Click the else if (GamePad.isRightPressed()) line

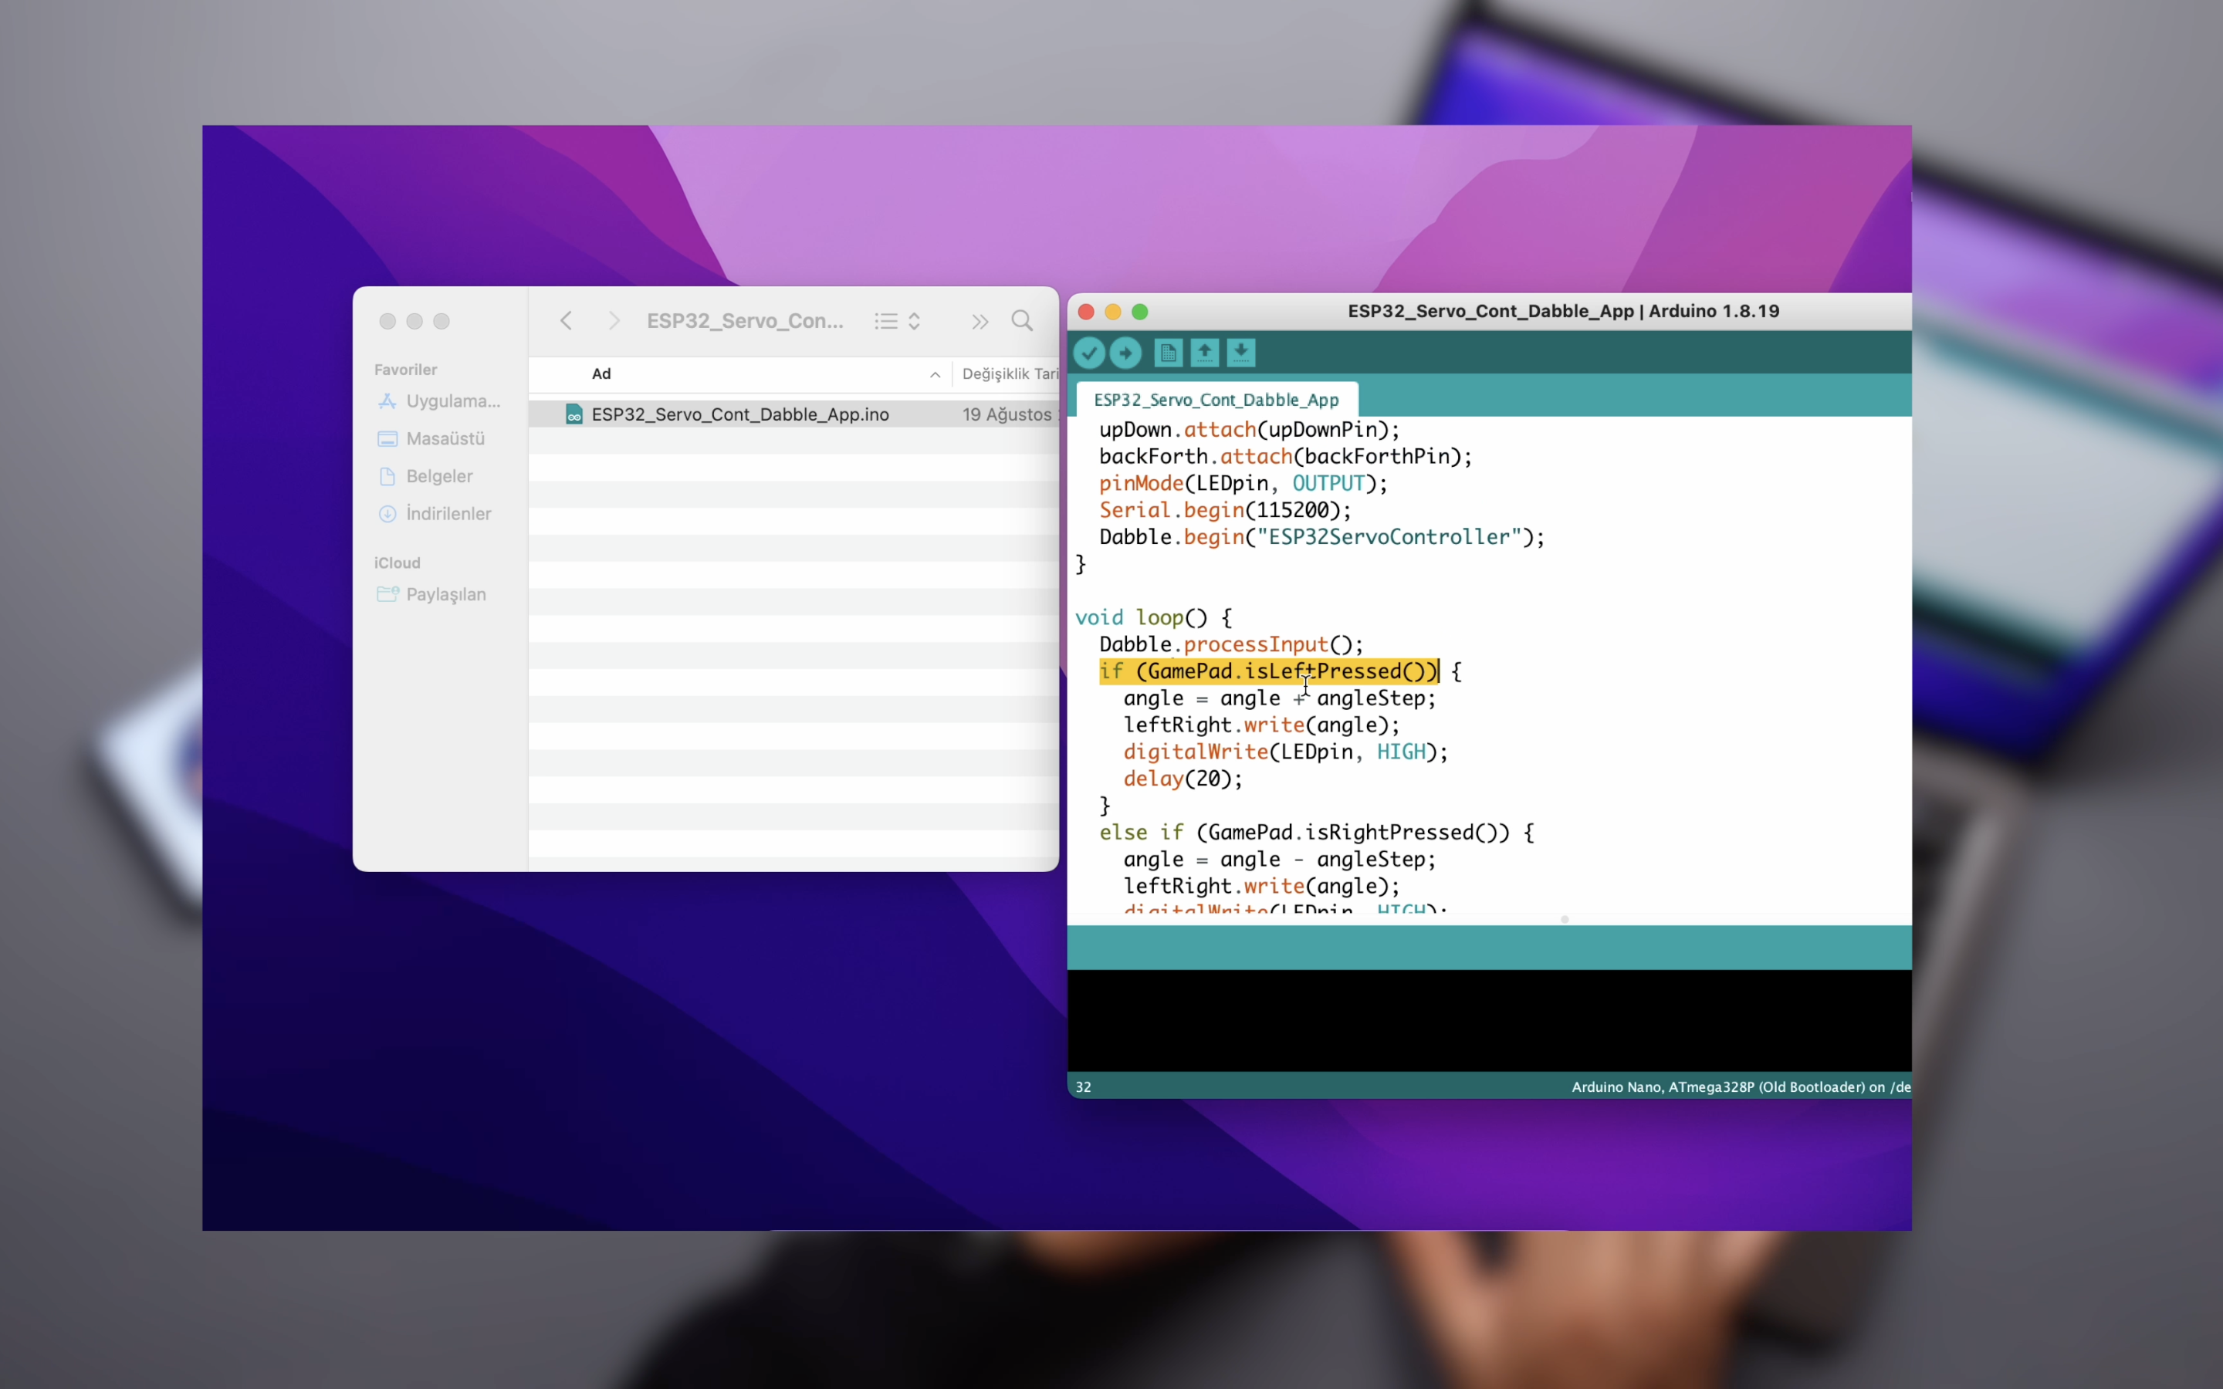1316,833
